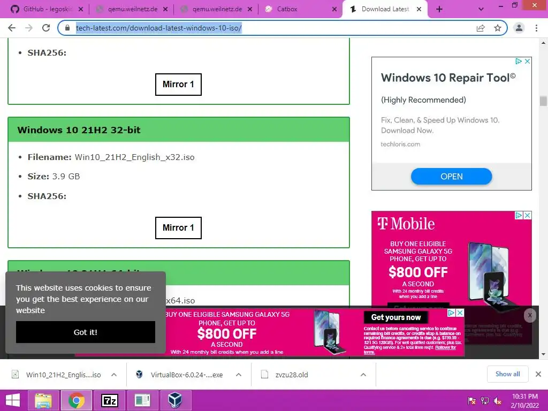Bookmark this page with the star
548x411 pixels.
click(x=498, y=28)
